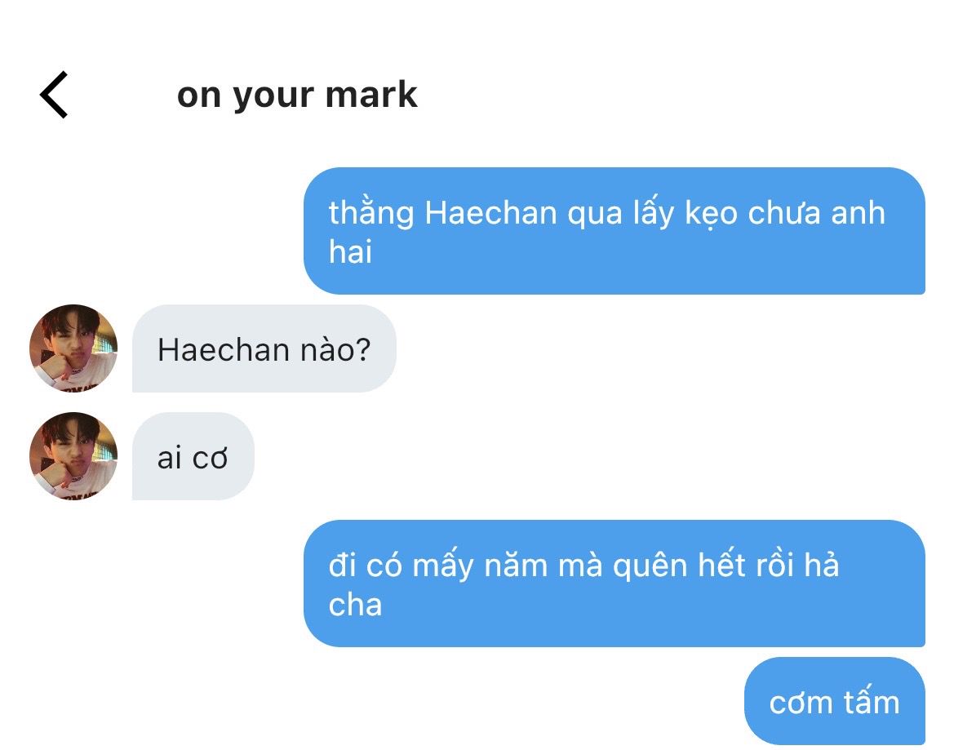Click the word 'hai' on the first bubble's second line

[x=350, y=252]
